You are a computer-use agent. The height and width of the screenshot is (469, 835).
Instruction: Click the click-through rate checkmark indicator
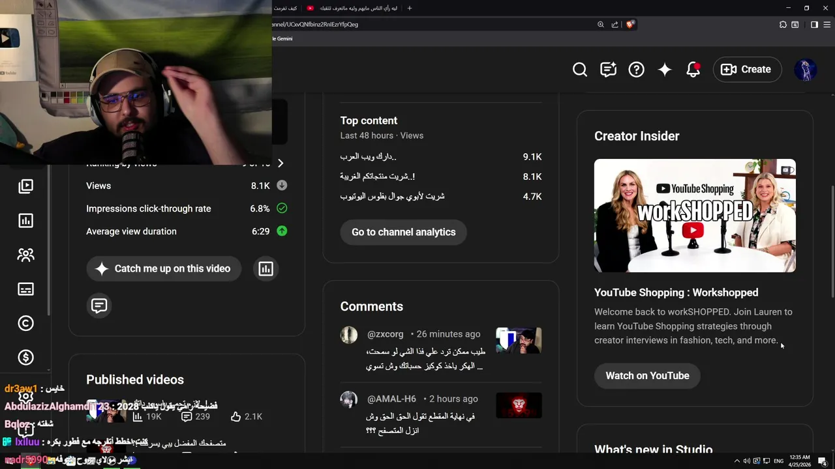pyautogui.click(x=282, y=208)
